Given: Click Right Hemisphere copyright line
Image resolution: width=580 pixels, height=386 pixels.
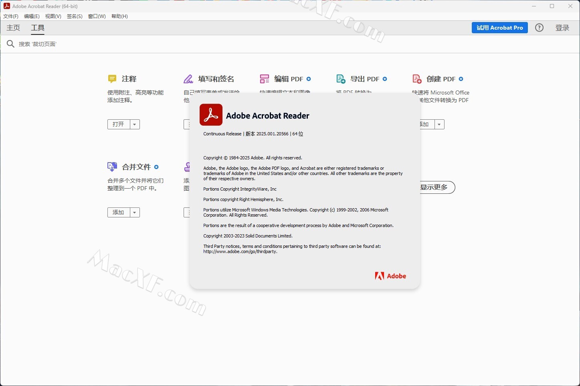Looking at the screenshot, I should pyautogui.click(x=243, y=199).
